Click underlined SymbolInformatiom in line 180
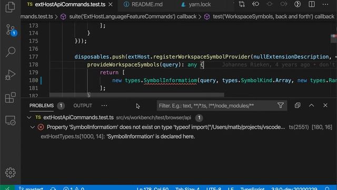Screen dimensions: 337x190 click(x=170, y=80)
